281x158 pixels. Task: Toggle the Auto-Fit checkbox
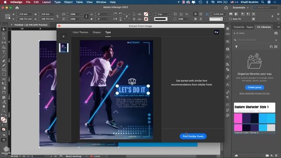click(x=231, y=19)
